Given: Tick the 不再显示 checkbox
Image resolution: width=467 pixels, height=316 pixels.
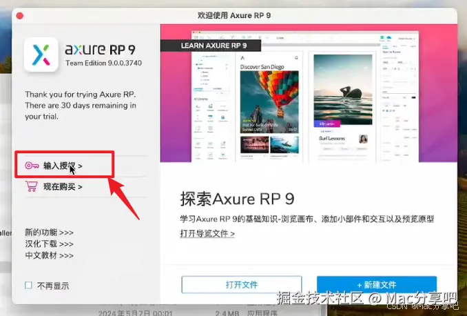Looking at the screenshot, I should pyautogui.click(x=29, y=285).
